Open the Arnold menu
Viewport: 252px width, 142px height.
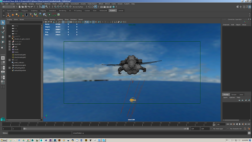click(x=120, y=4)
